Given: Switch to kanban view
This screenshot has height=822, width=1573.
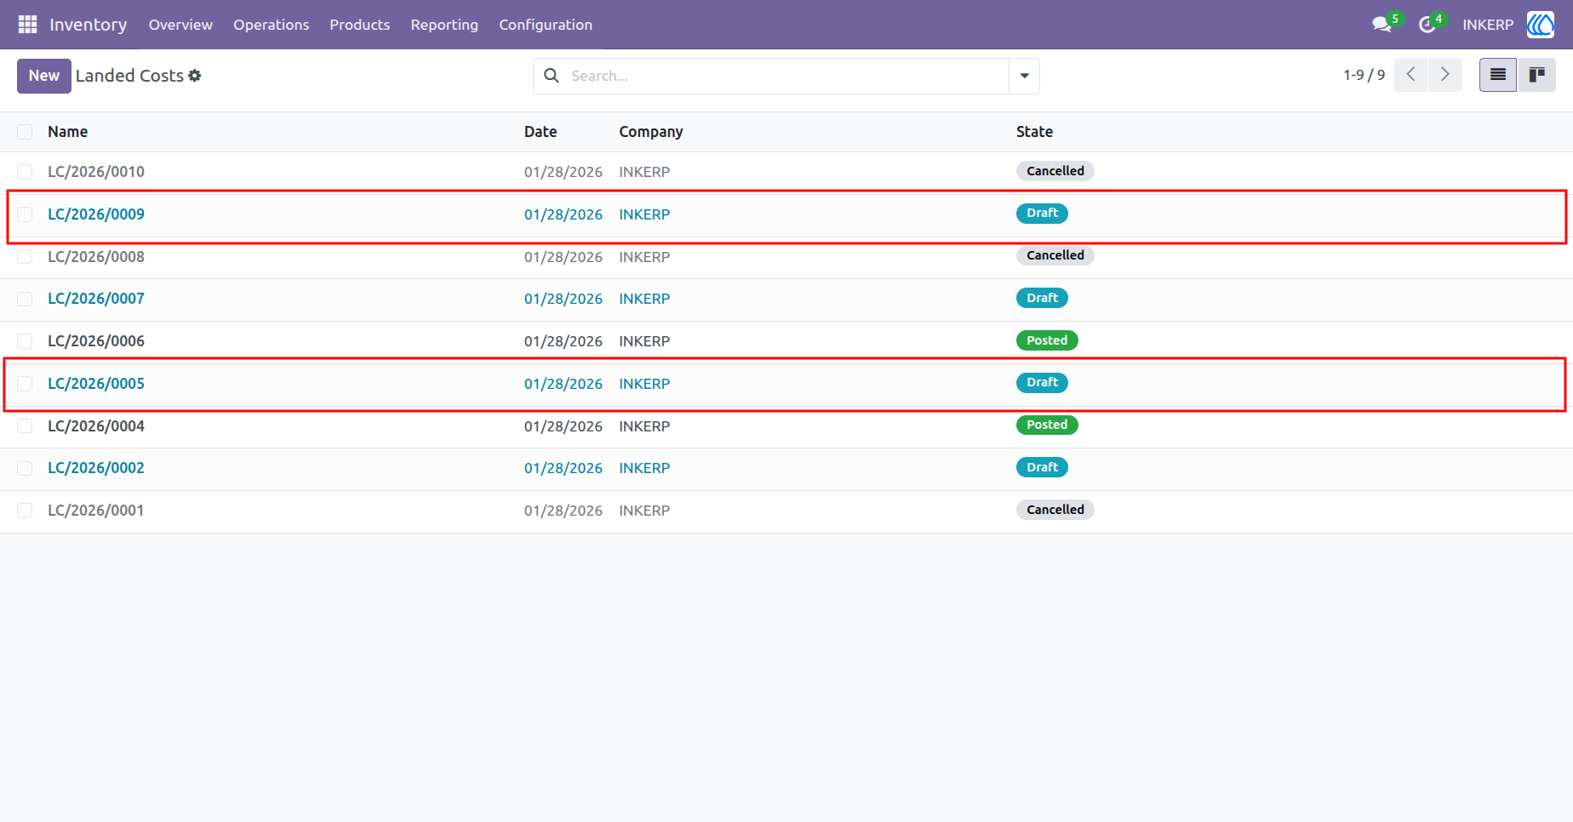Looking at the screenshot, I should point(1537,75).
